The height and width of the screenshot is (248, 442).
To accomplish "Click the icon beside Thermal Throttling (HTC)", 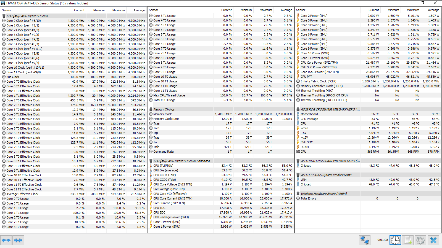I will click(x=298, y=91).
